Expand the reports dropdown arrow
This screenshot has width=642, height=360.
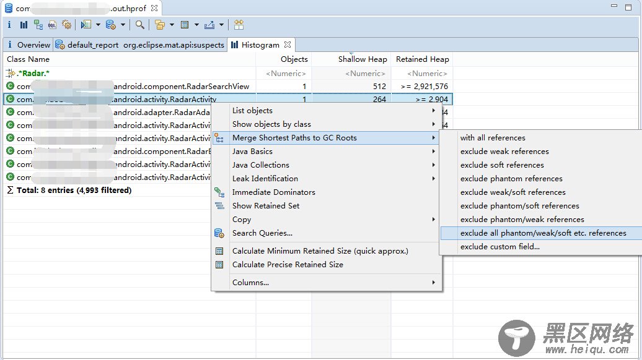pos(98,25)
